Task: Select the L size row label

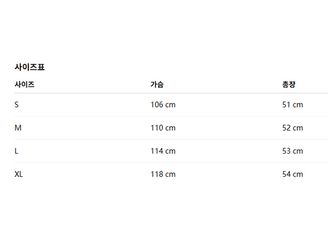Action: click(16, 151)
